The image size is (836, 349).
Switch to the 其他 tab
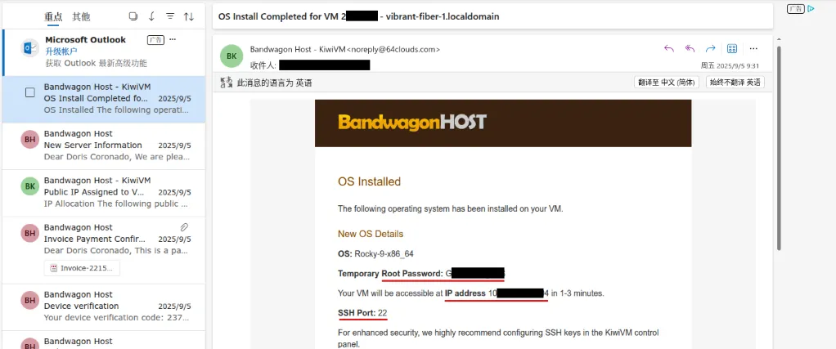81,16
